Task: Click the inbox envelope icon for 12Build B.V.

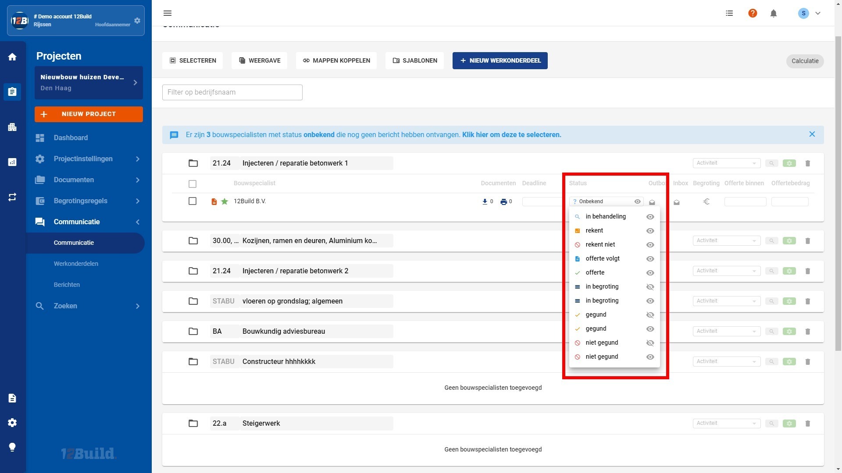Action: (677, 202)
